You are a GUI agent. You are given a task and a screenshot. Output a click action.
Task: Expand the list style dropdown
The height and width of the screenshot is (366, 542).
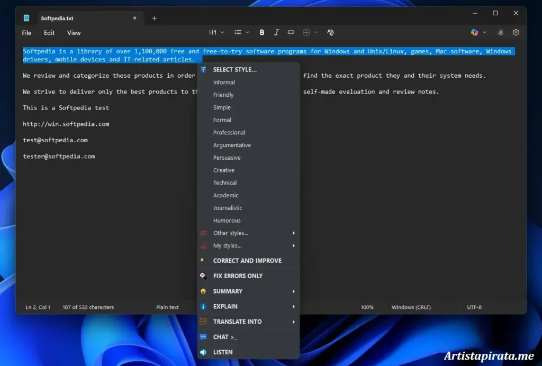(x=242, y=33)
